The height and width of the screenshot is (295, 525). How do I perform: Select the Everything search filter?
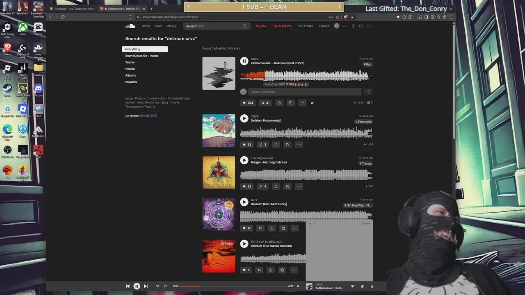pos(145,49)
